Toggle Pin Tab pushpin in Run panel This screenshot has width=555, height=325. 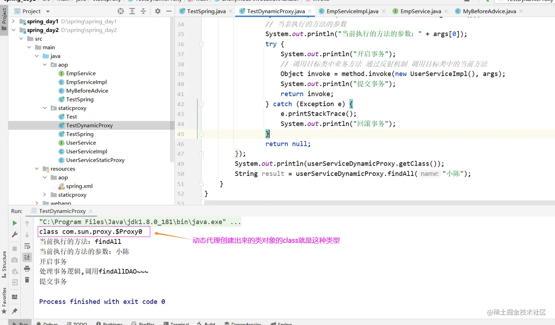[15, 311]
